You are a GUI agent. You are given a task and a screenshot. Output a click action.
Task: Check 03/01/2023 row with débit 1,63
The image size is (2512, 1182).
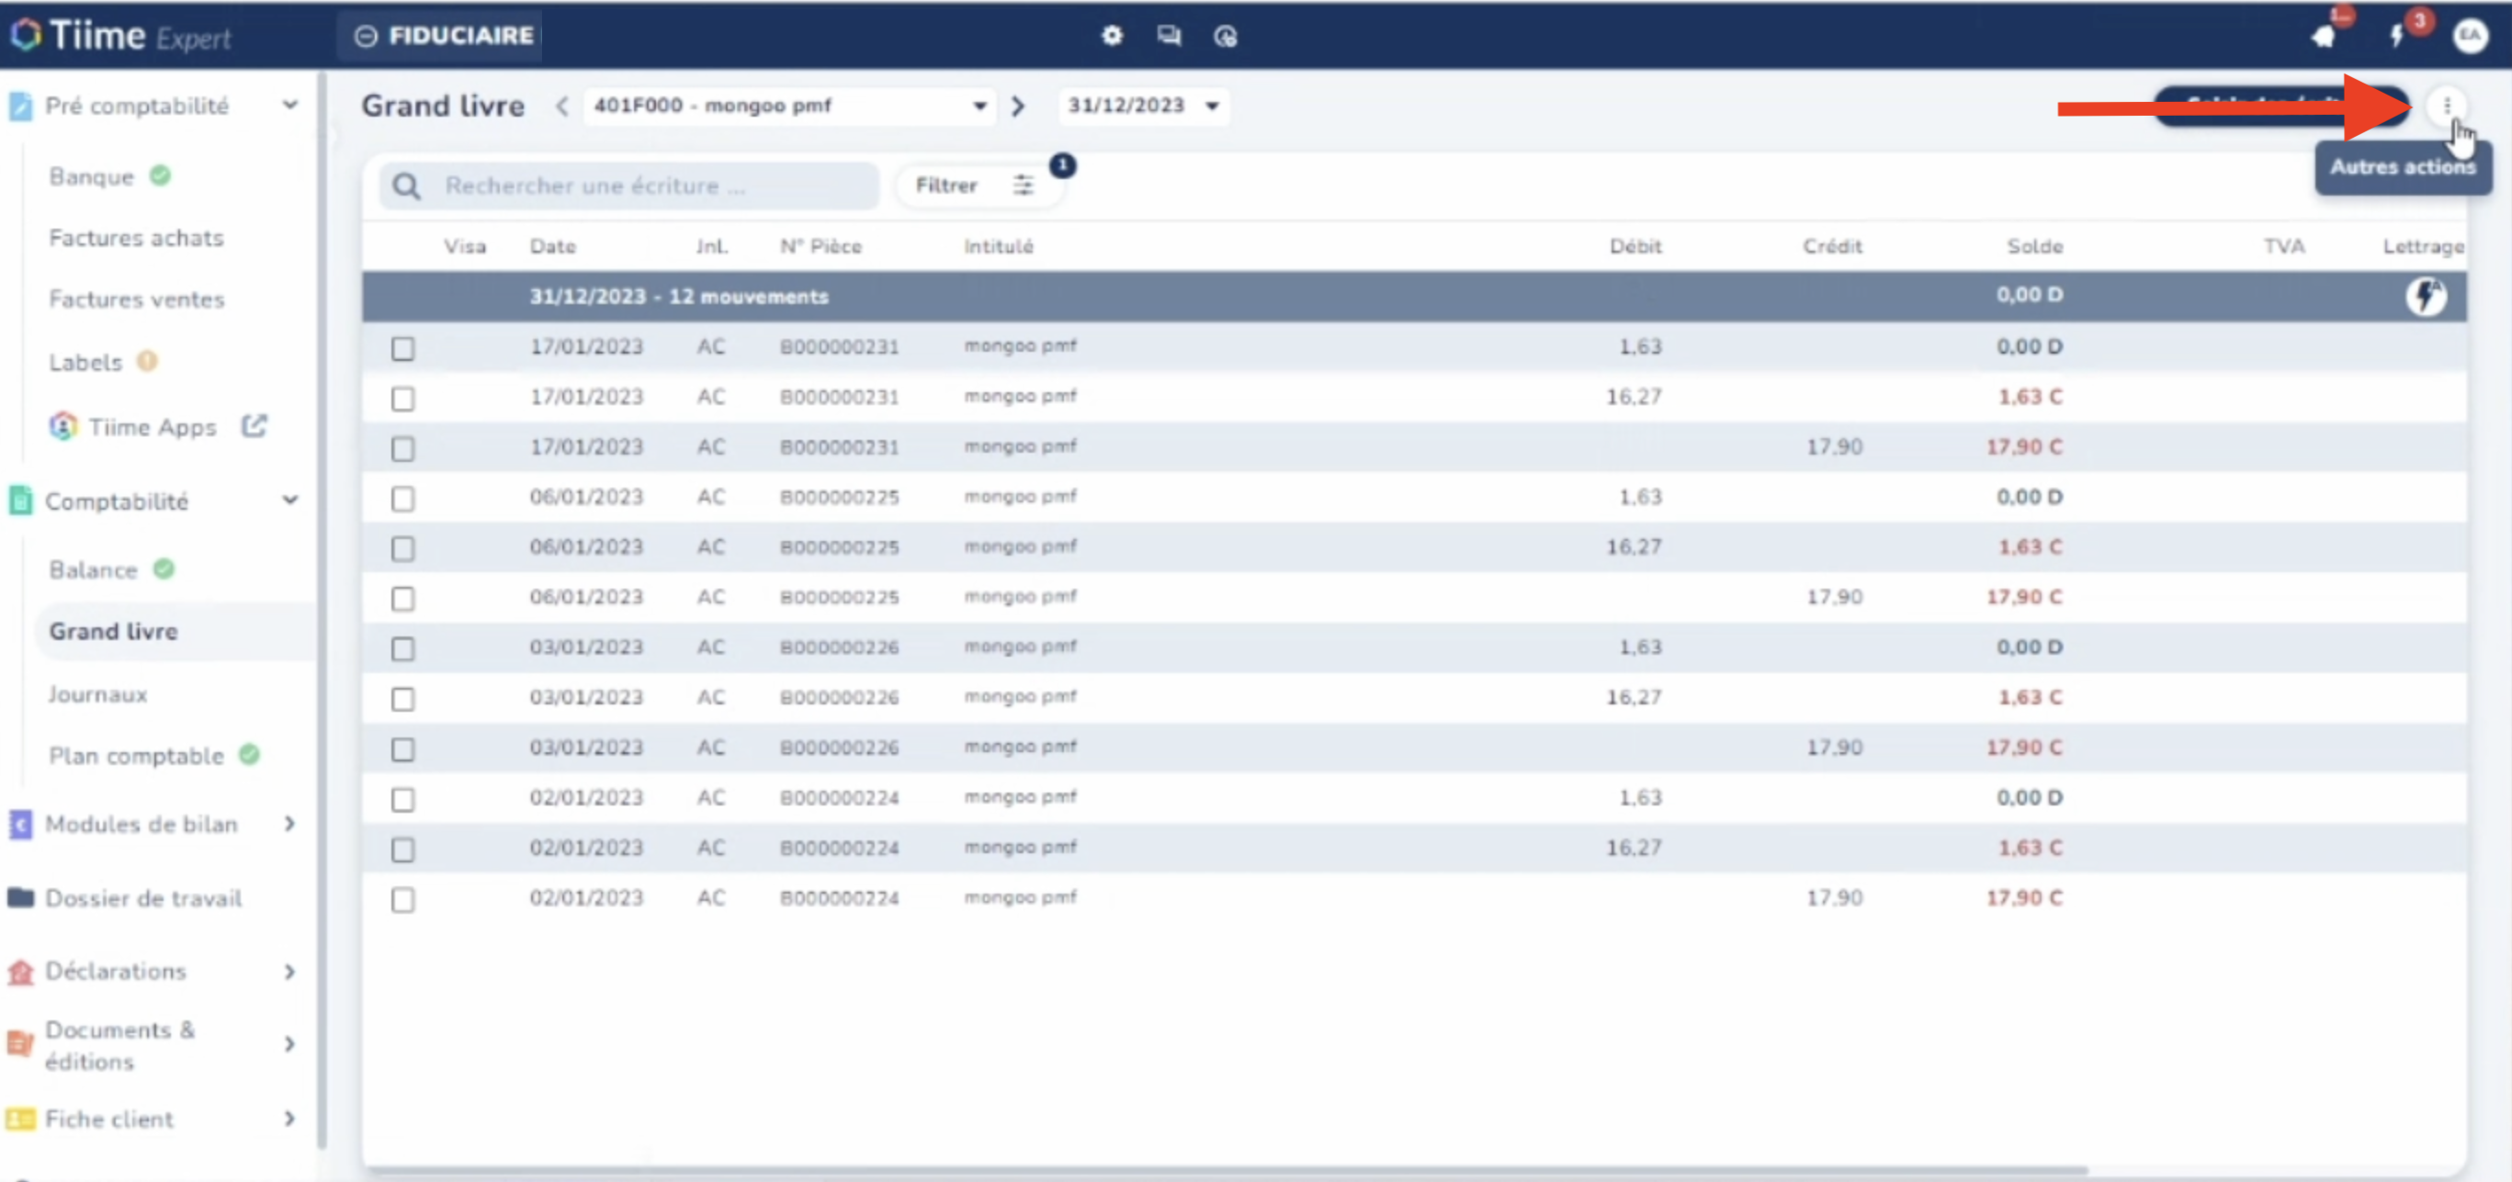[402, 649]
